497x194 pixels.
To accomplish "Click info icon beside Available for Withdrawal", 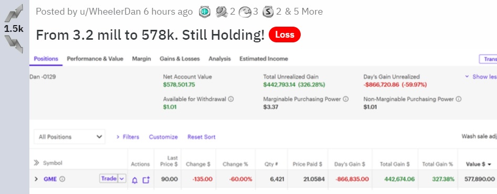I will 231,99.
